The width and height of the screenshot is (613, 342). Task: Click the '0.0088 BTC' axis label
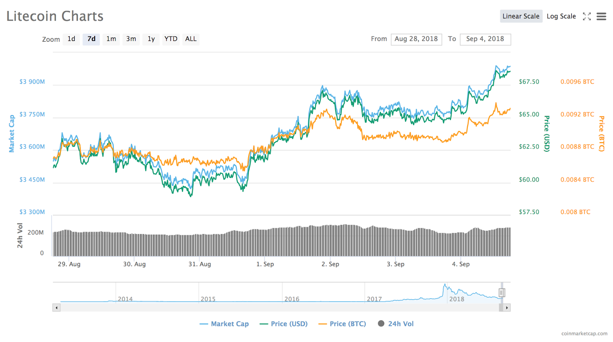577,147
